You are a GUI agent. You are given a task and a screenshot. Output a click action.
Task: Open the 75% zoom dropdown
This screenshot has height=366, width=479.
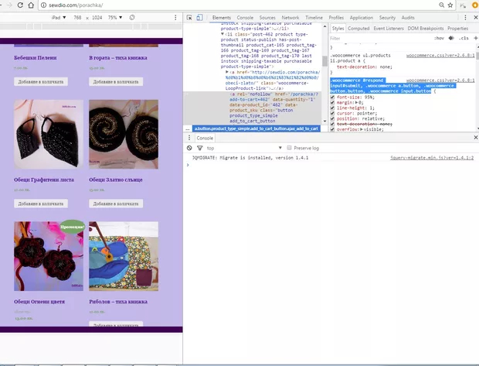tap(114, 17)
